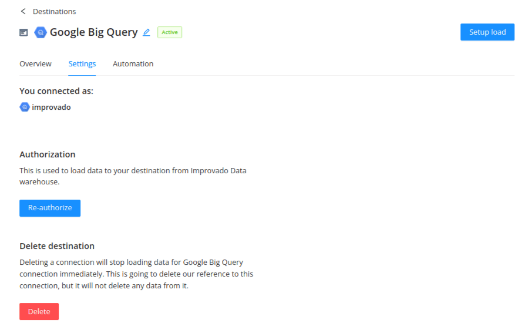The image size is (518, 330).
Task: Click the Google Big Query title text
Action: coord(93,32)
